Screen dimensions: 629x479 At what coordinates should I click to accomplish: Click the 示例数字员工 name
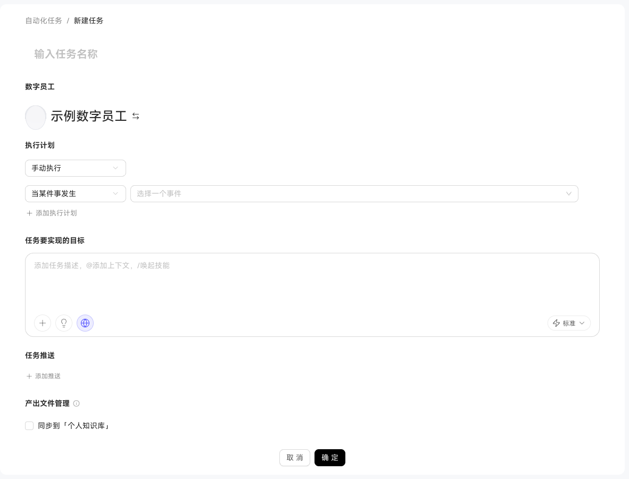[89, 117]
